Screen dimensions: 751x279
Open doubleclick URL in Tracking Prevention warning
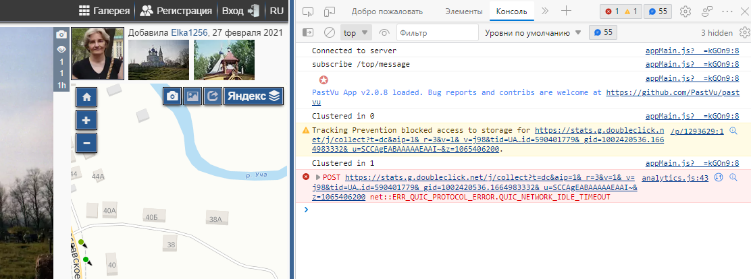488,139
